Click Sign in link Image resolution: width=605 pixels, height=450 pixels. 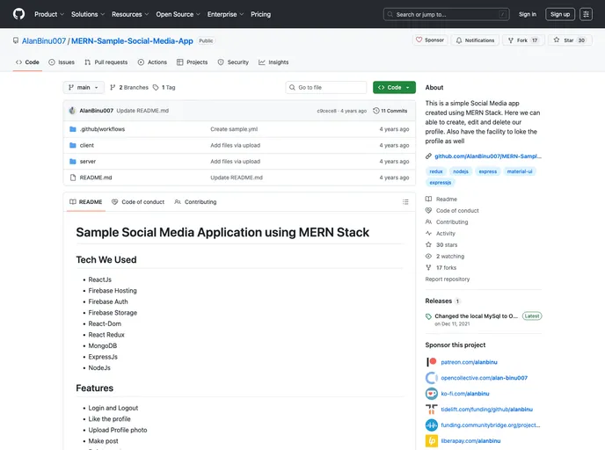527,14
